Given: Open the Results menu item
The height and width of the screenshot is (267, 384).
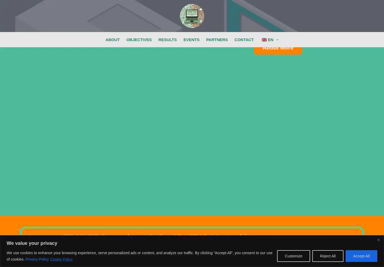Looking at the screenshot, I should (167, 40).
